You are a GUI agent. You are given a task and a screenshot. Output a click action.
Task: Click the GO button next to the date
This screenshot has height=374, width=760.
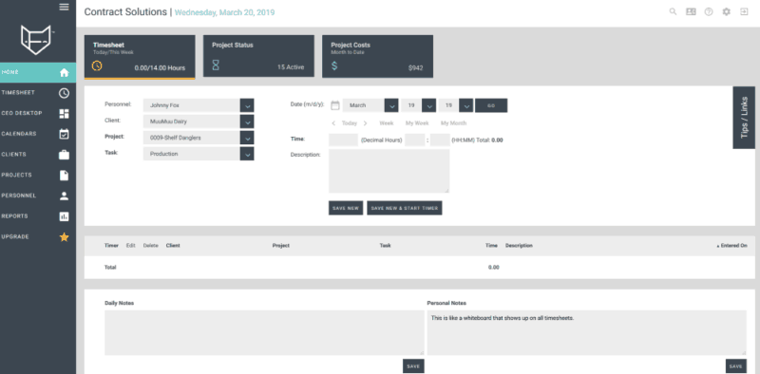(491, 105)
